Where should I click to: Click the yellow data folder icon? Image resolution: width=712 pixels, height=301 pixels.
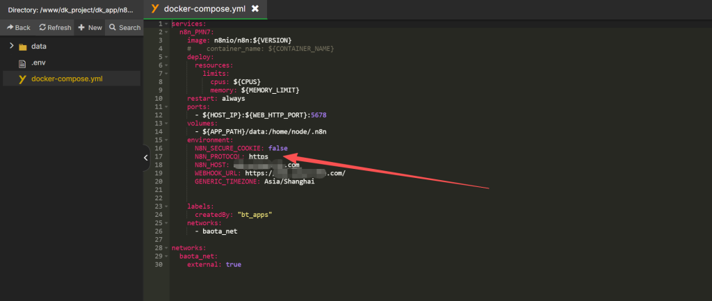click(23, 47)
